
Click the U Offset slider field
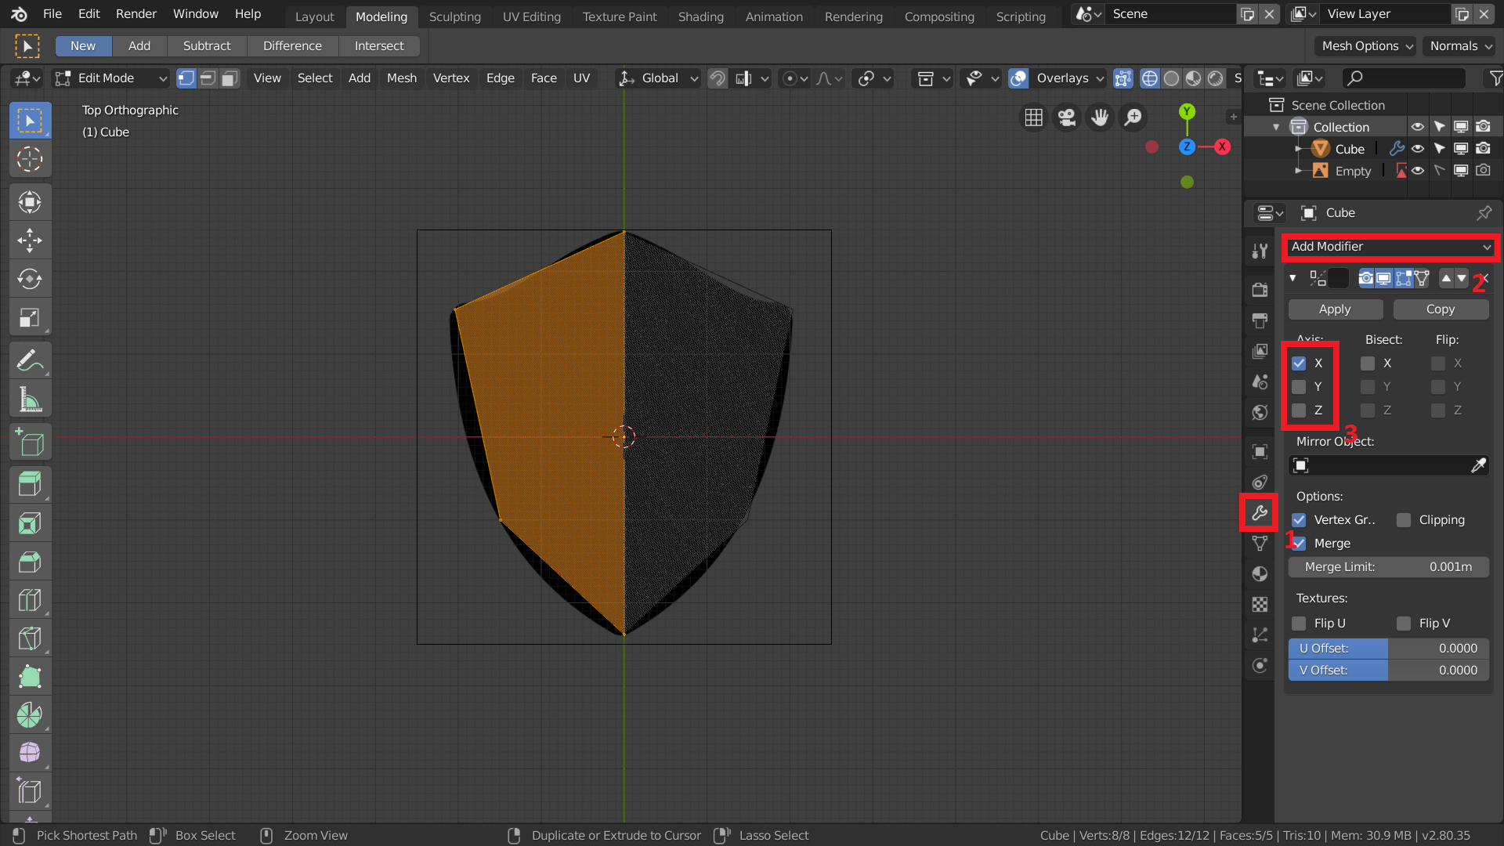1389,649
